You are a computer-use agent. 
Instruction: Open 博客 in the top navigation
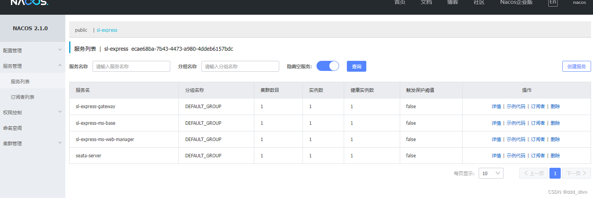(x=453, y=2)
